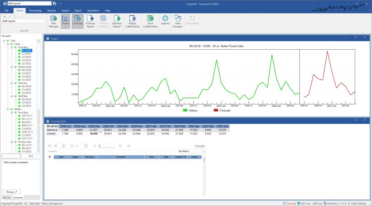
Task: Open the Reports ribbon tab
Action: (x=52, y=11)
